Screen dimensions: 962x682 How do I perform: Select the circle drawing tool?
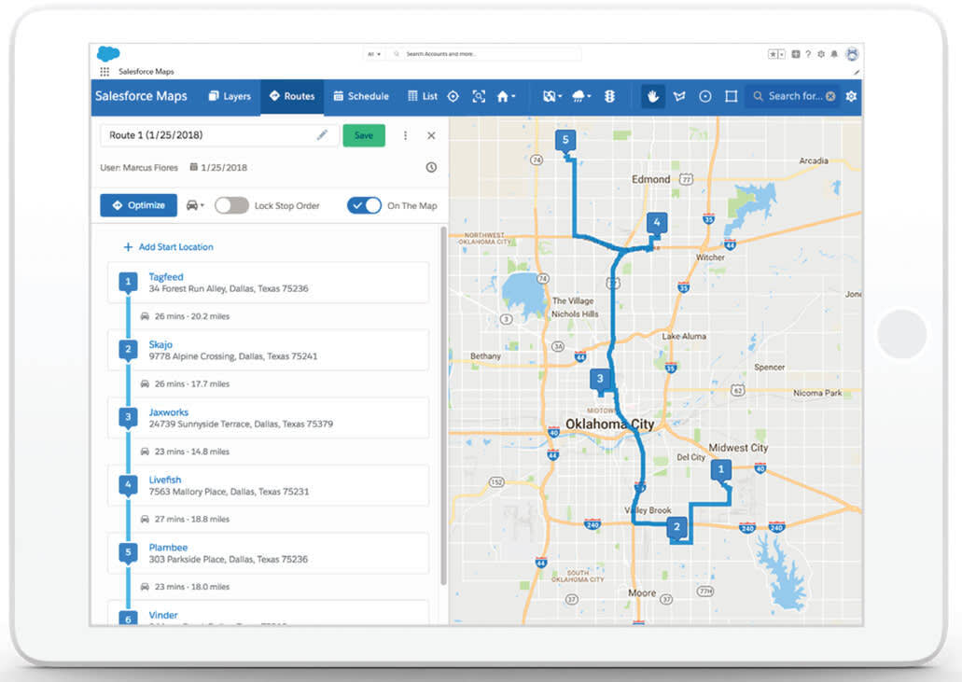click(x=705, y=96)
